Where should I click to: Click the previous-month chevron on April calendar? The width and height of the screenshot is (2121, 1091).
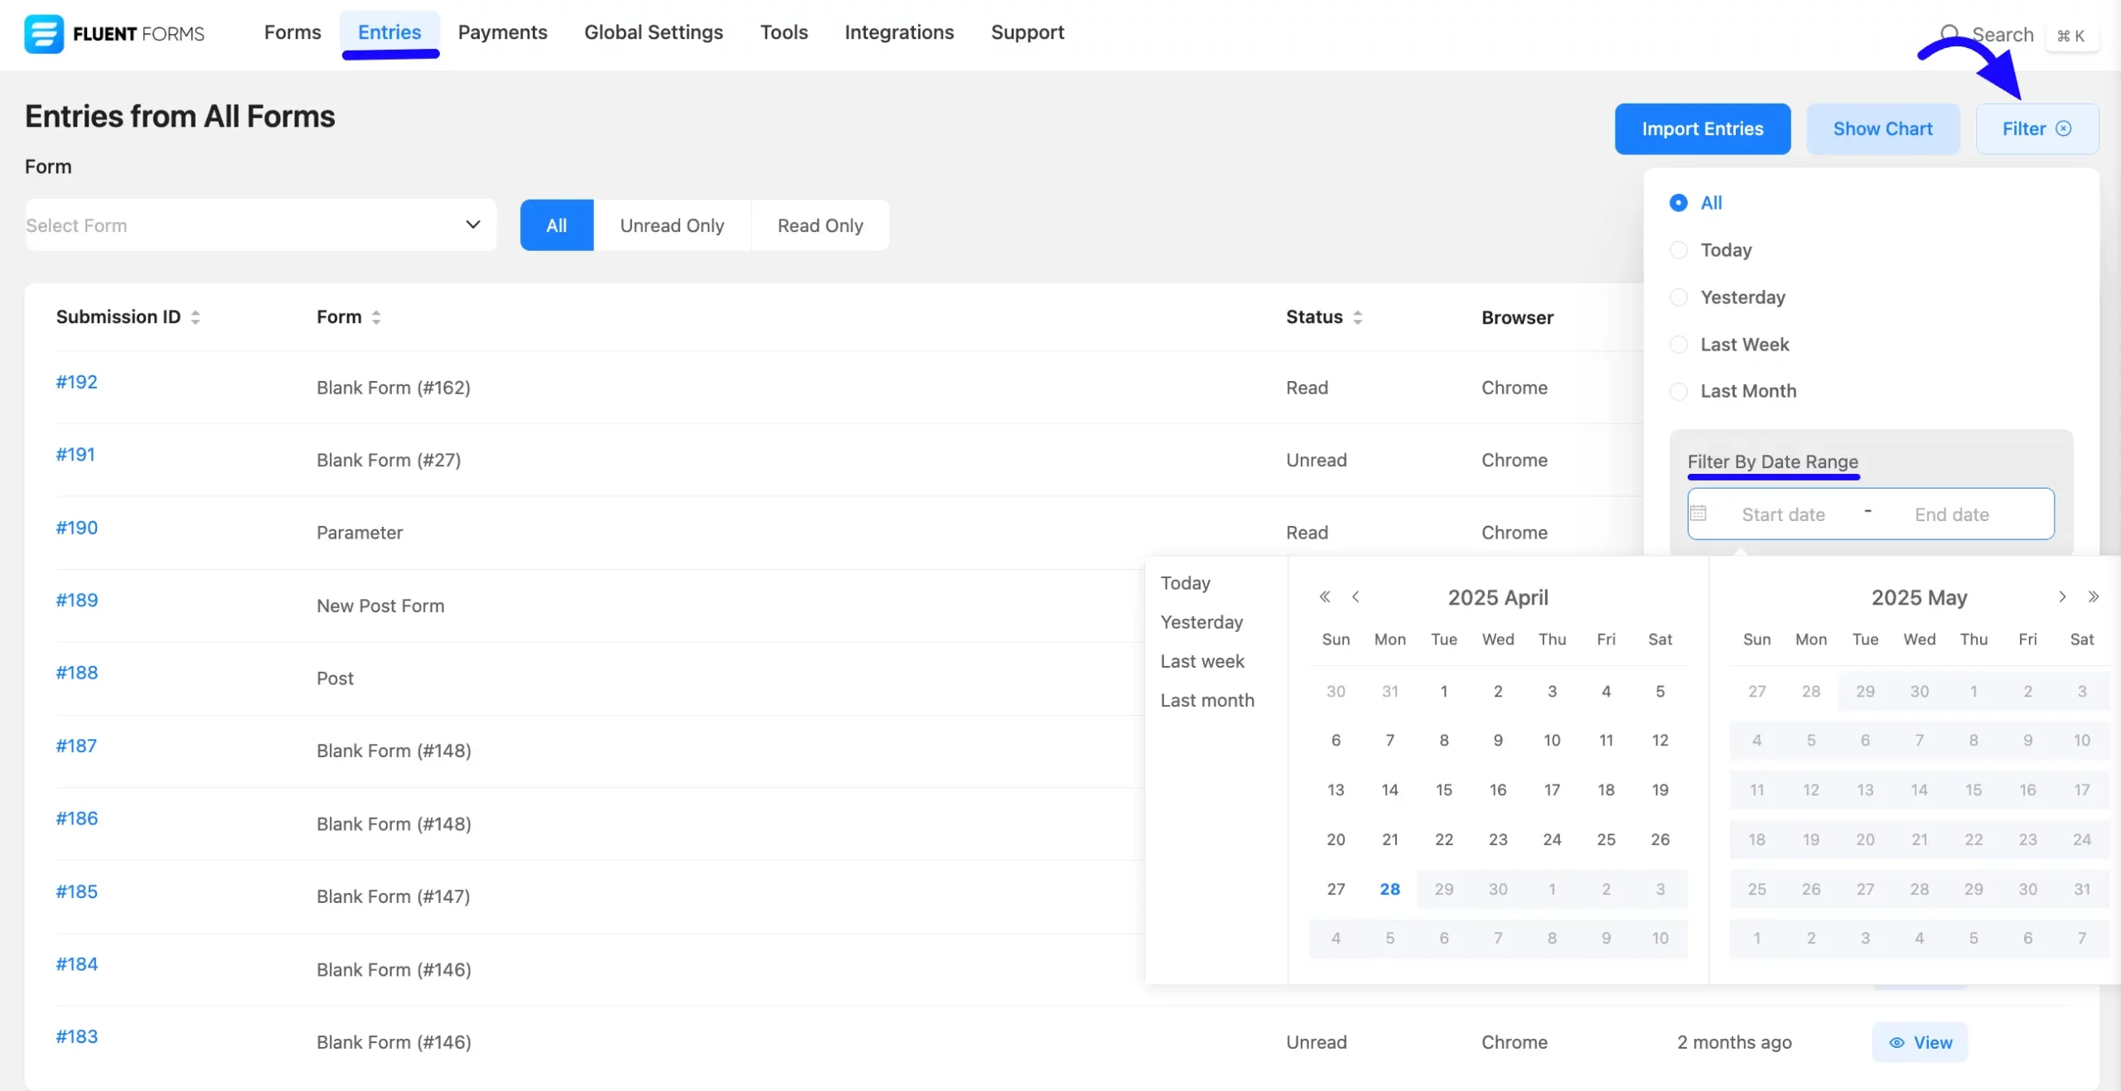(x=1355, y=596)
